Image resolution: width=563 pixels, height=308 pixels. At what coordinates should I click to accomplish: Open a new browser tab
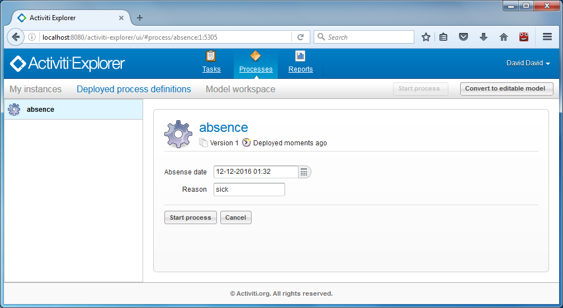point(140,18)
